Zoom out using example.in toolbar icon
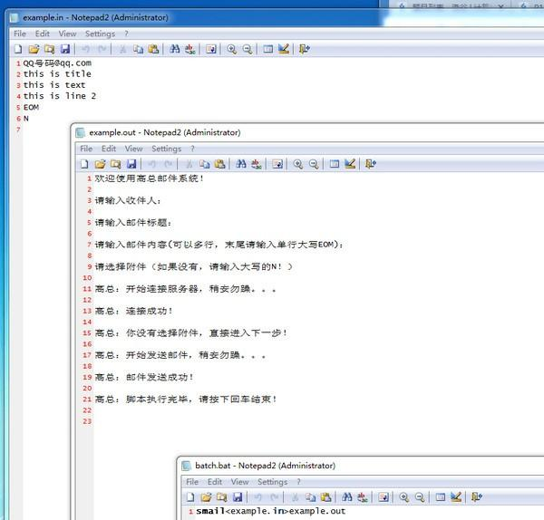Screen dimensions: 544x520 pos(248,49)
